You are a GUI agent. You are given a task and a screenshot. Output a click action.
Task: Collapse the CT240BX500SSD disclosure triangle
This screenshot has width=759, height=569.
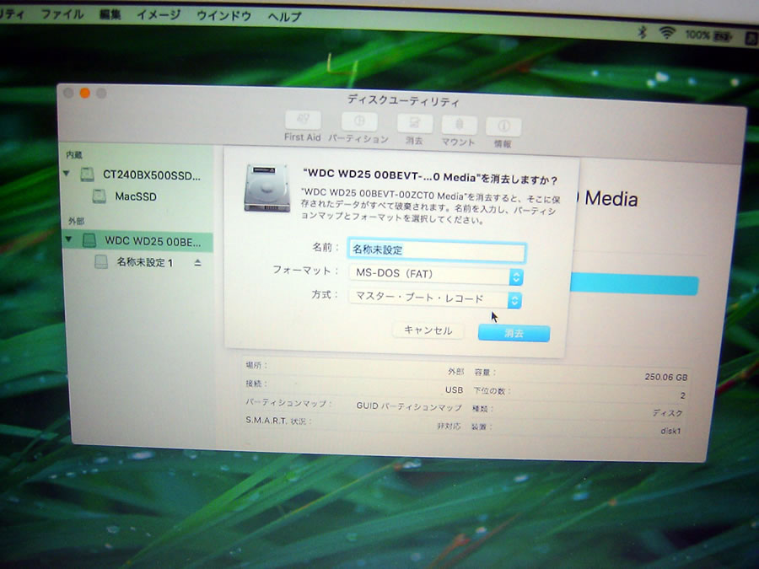tap(67, 173)
